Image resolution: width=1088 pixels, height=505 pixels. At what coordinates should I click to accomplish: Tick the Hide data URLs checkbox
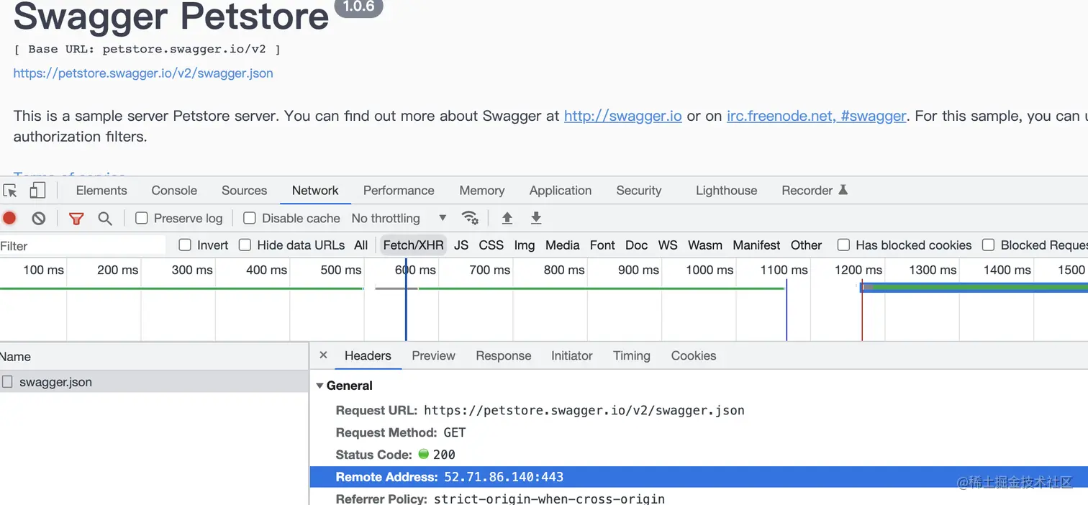[245, 245]
